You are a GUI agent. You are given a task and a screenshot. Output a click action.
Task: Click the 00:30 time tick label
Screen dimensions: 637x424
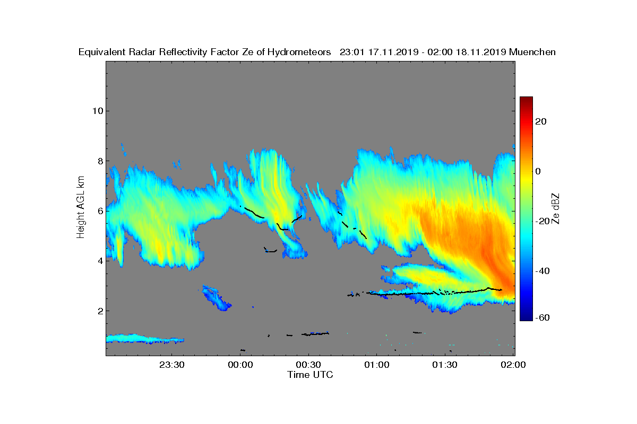[x=308, y=365]
